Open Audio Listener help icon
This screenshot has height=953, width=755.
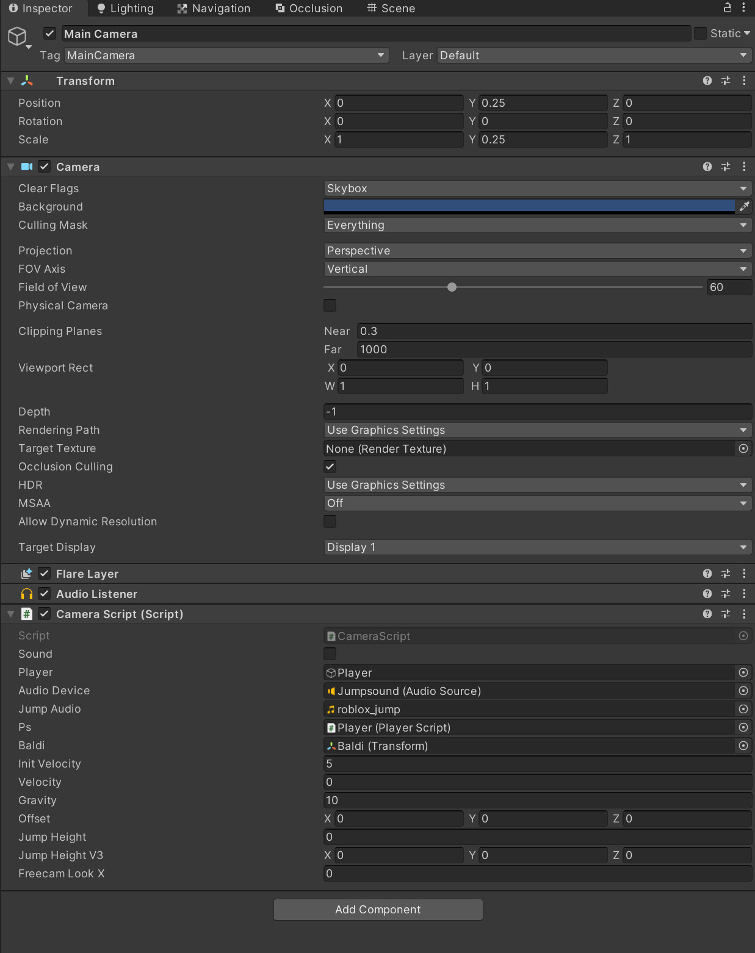point(707,594)
